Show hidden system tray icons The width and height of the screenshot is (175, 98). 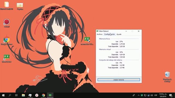[x=139, y=95]
